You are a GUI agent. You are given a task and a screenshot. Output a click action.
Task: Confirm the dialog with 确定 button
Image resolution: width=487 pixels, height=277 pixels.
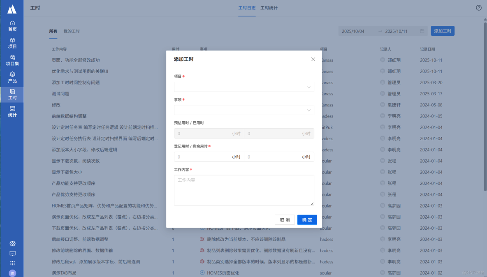[x=306, y=219]
